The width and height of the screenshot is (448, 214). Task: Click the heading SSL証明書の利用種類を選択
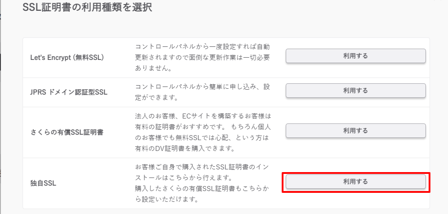tap(87, 8)
